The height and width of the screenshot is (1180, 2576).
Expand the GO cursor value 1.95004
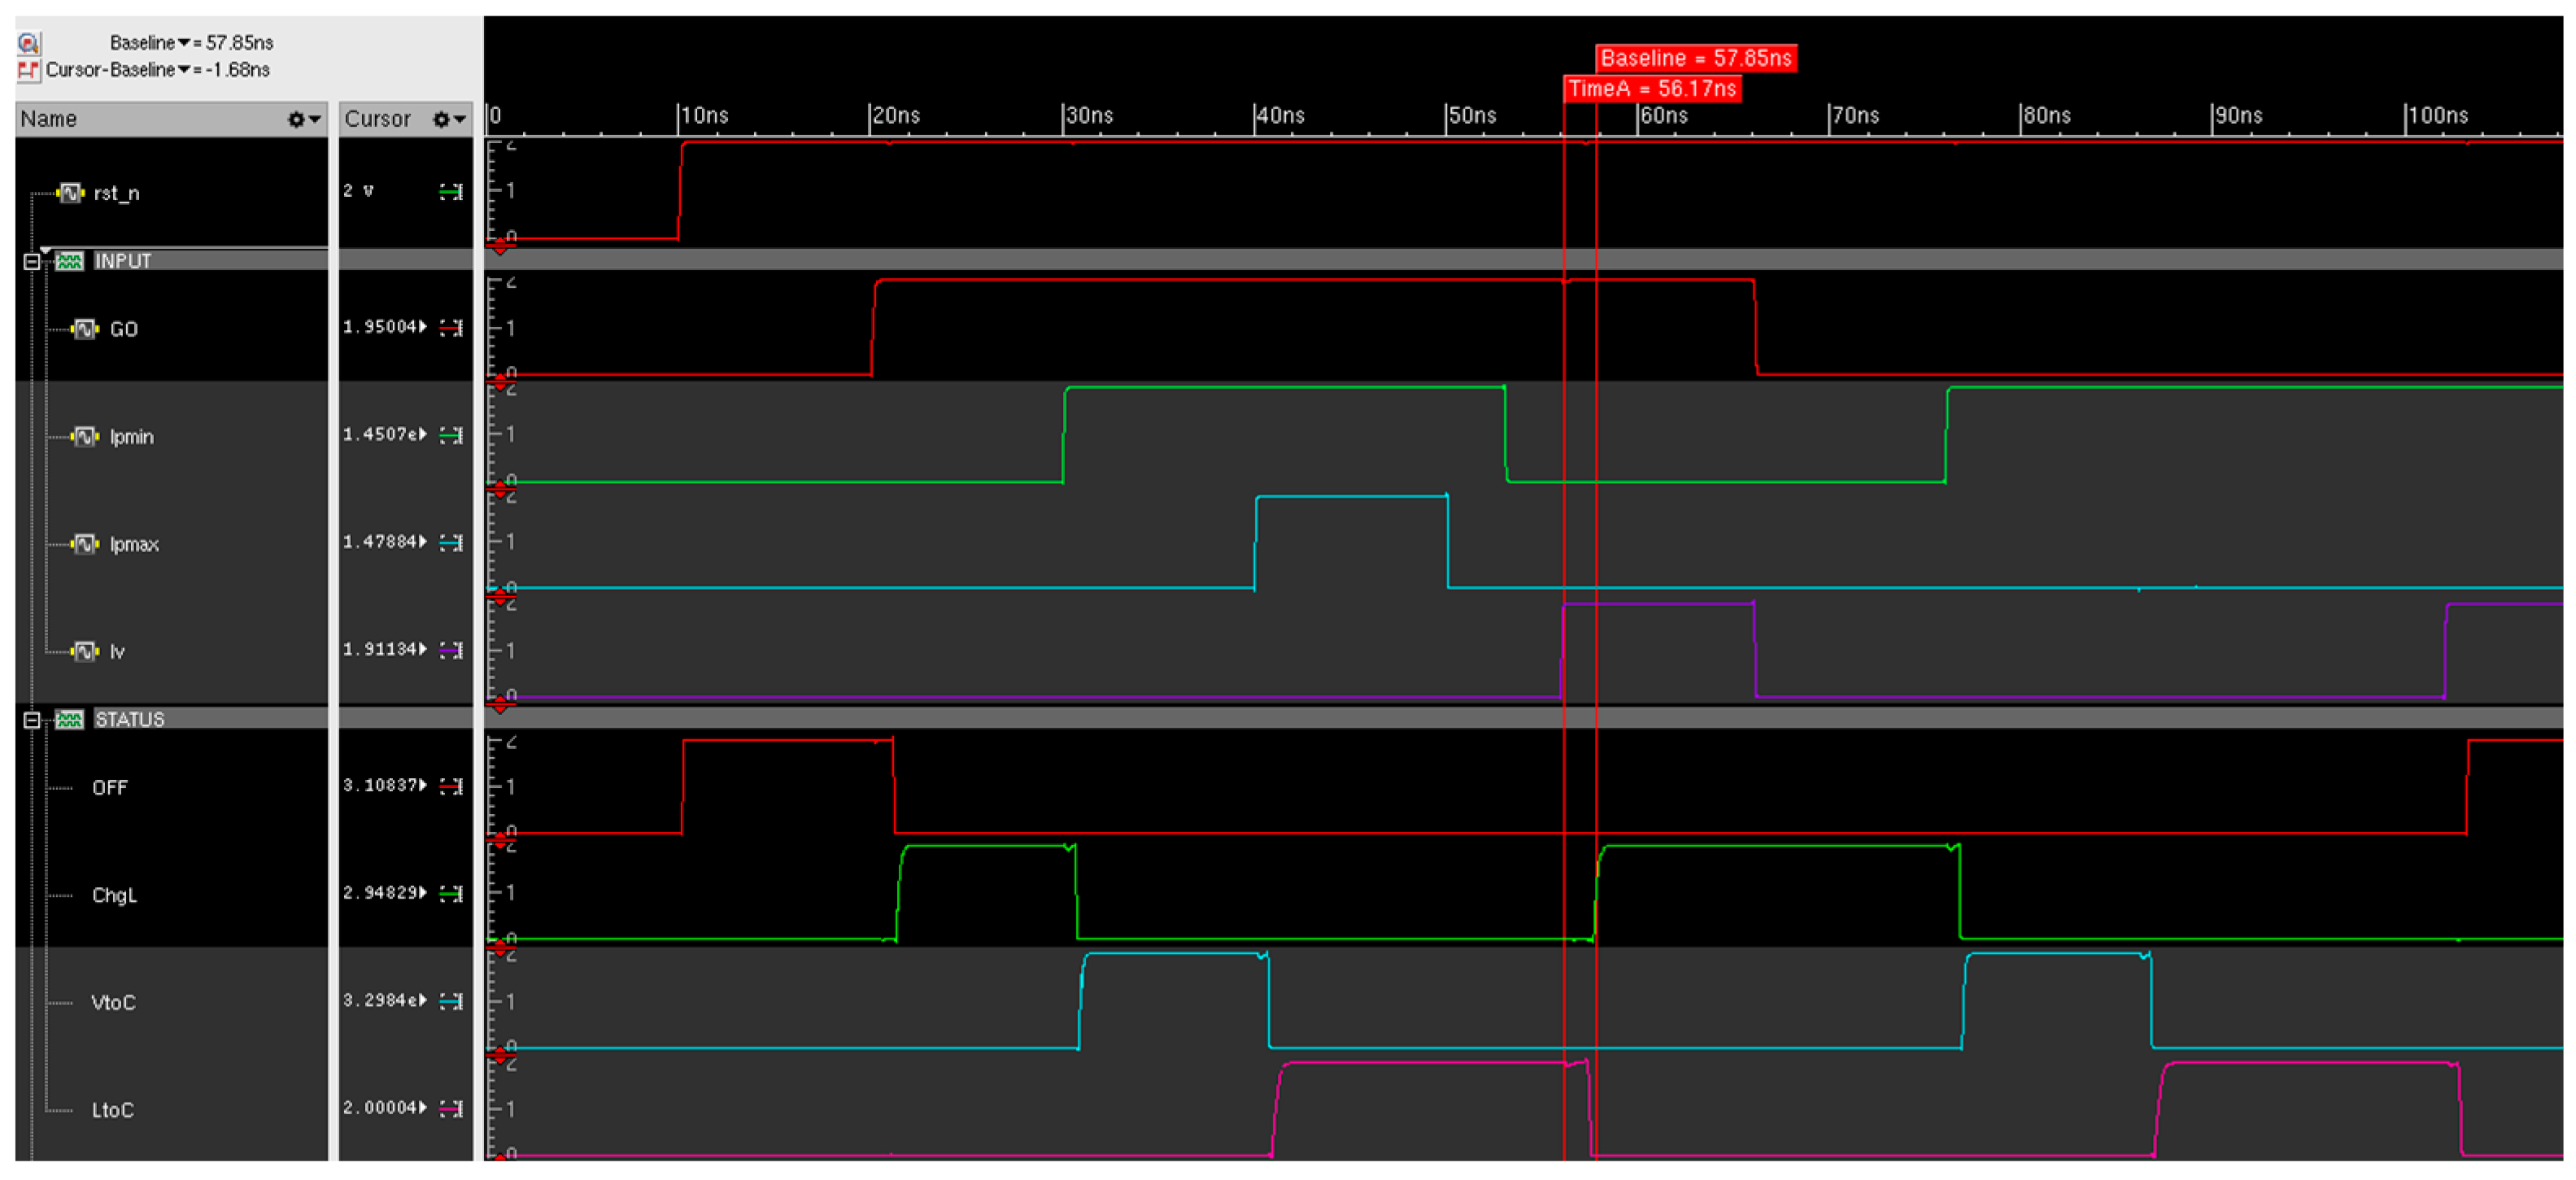click(x=423, y=327)
